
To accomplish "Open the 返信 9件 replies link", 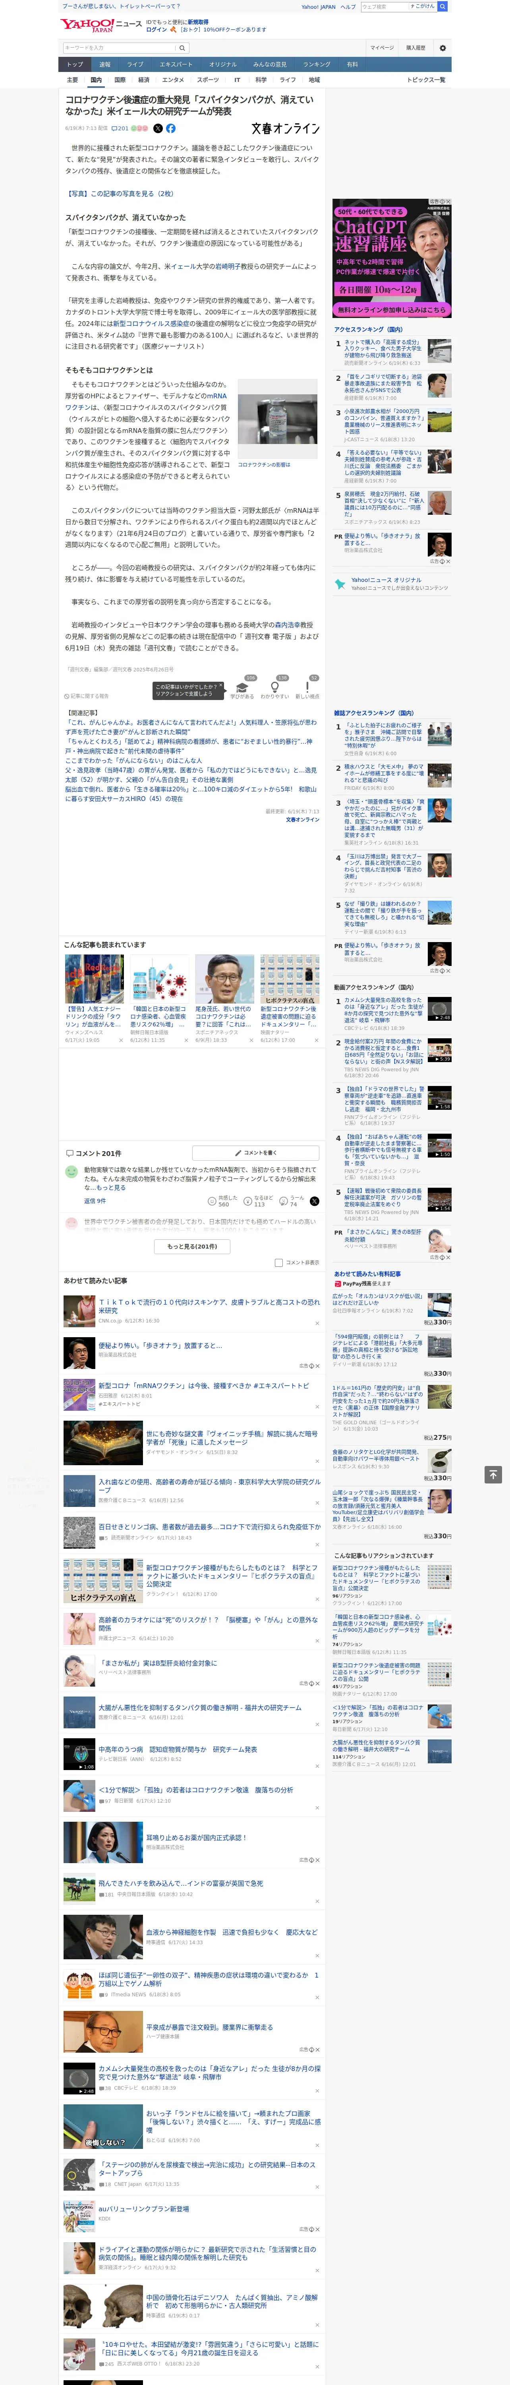I will pyautogui.click(x=95, y=1201).
